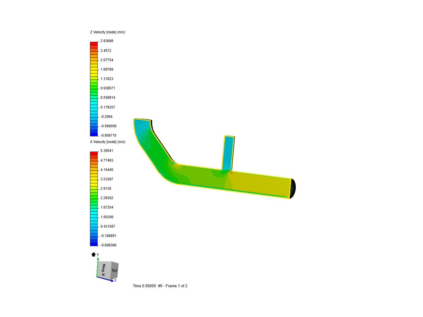Select the Pos Z face of orientation cube
This screenshot has width=423, height=317.
click(x=115, y=270)
